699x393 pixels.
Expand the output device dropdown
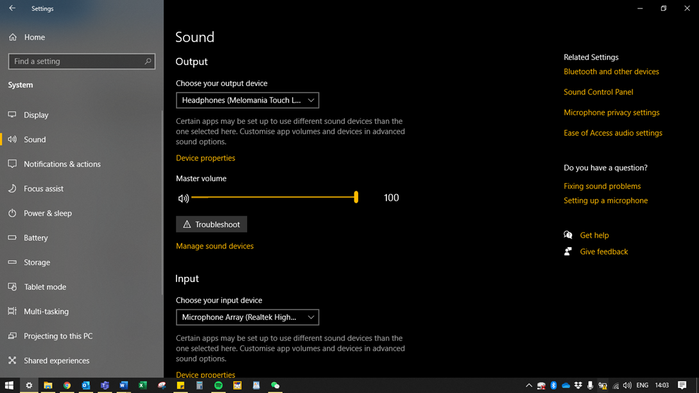(247, 100)
